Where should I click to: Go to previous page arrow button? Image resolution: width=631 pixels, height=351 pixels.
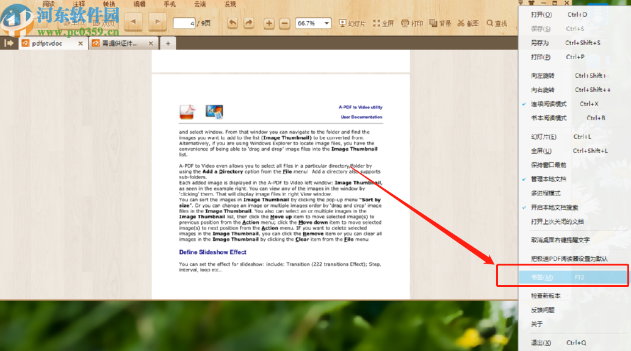(x=133, y=22)
